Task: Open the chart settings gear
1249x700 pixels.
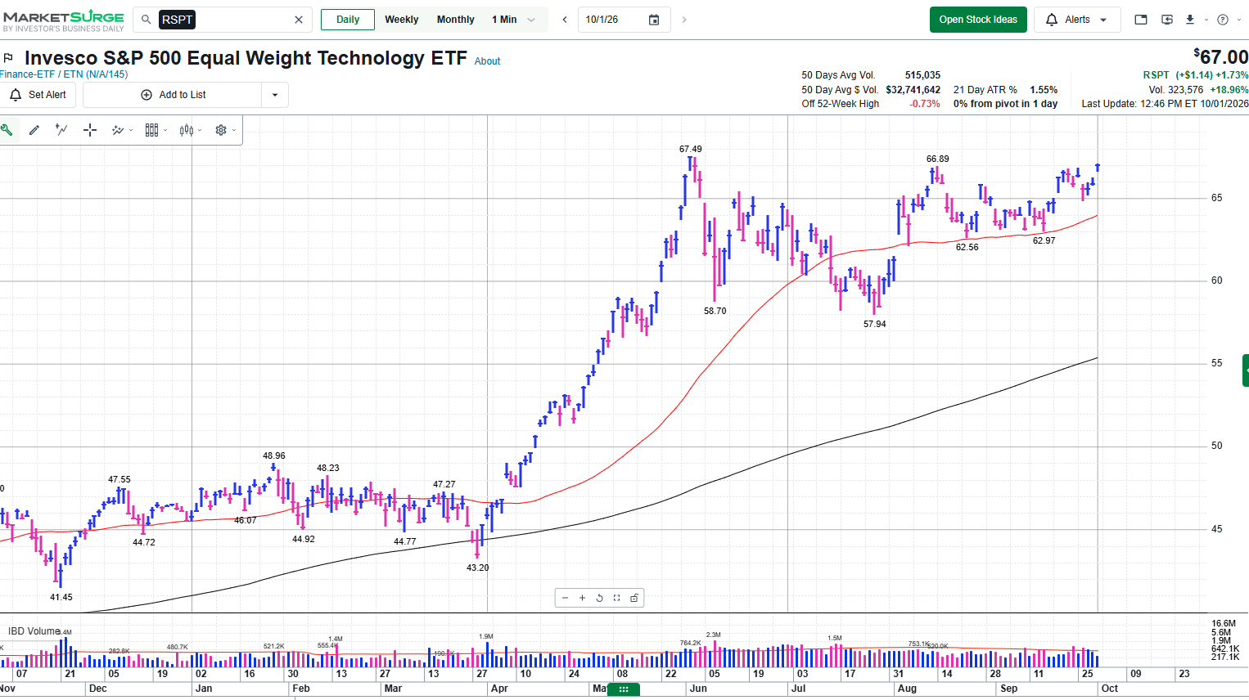Action: pos(221,130)
